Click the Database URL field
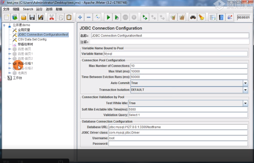The image size is (254, 163). tap(178, 127)
